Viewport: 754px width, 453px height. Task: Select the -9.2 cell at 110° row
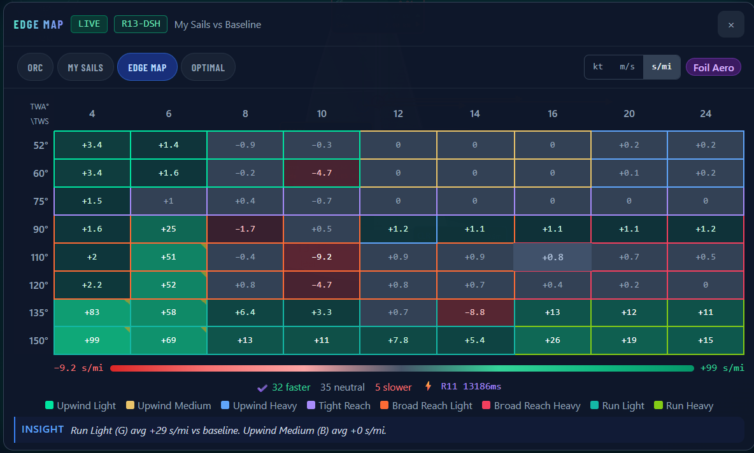click(x=321, y=257)
